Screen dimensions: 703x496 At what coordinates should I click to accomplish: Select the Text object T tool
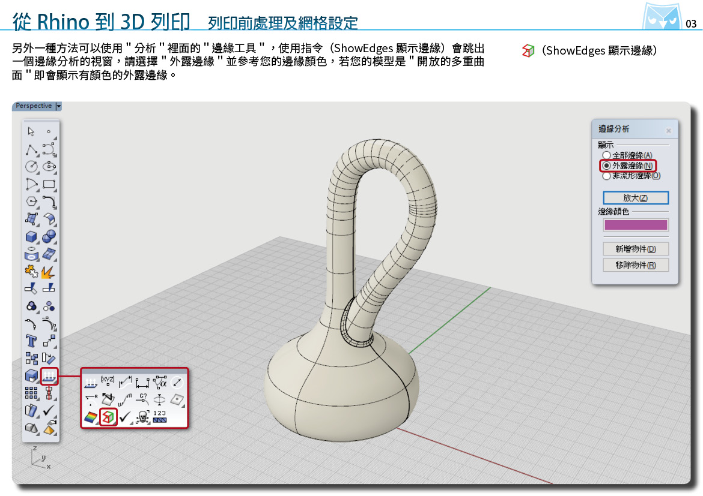31,341
